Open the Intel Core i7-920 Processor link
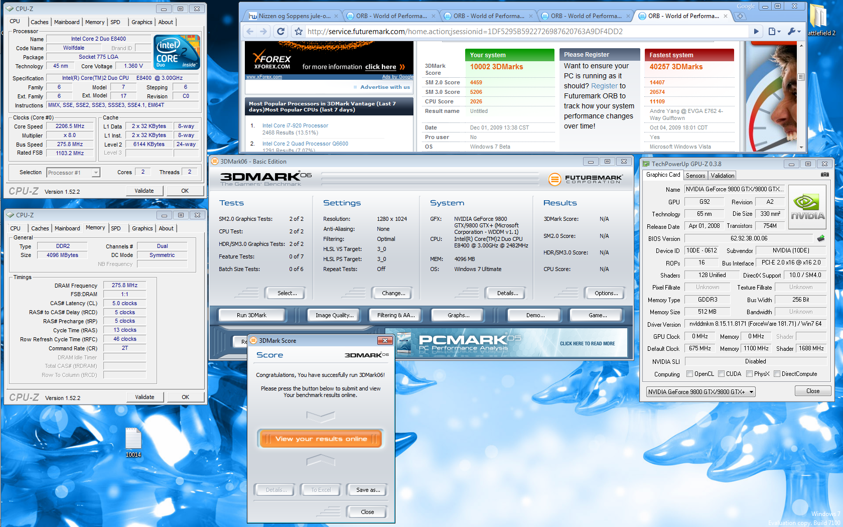 click(x=295, y=125)
